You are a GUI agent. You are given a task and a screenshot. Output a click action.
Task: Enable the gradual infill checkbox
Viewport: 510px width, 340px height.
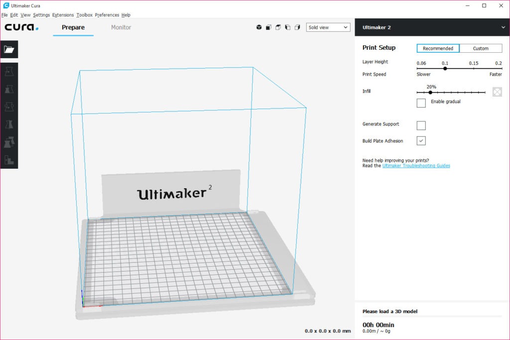point(421,103)
